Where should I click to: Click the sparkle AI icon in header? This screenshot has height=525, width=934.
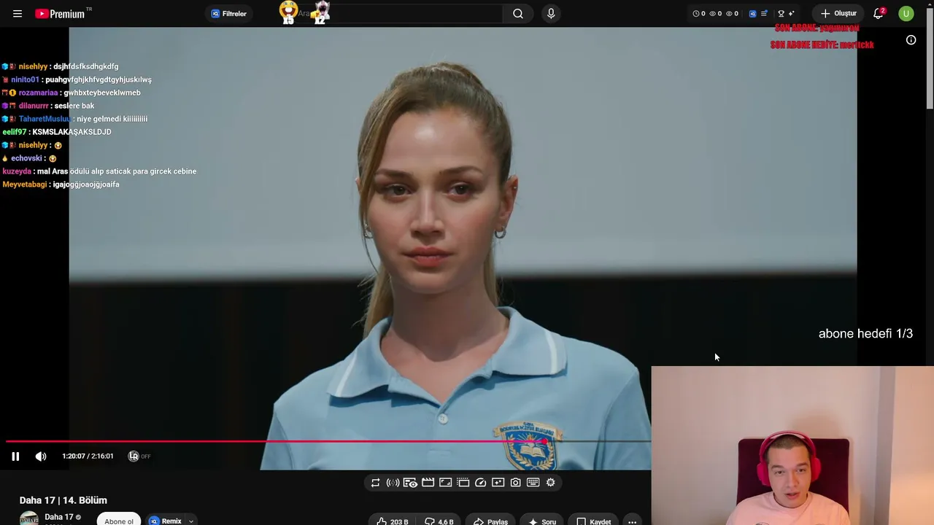click(x=792, y=14)
